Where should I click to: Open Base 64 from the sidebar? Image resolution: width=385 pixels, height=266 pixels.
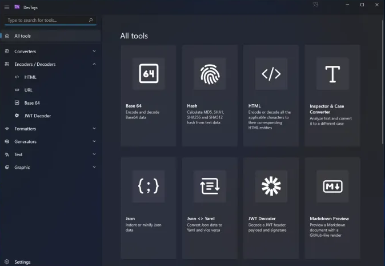32,103
